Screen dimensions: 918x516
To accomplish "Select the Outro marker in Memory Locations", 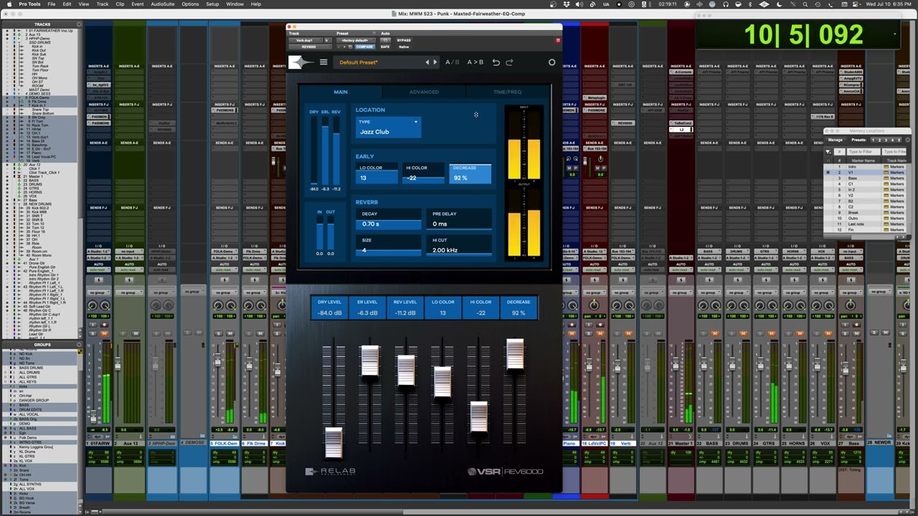I will (866, 218).
